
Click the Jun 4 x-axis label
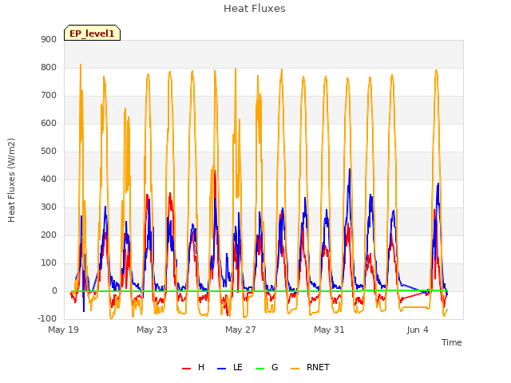point(418,330)
